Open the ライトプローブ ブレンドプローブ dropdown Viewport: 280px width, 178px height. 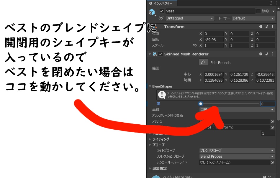click(237, 151)
